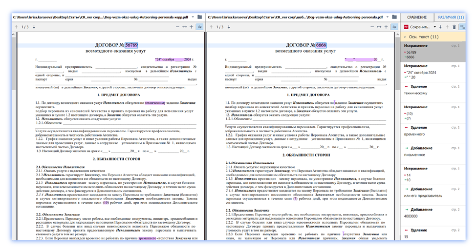Toggle the differences grouping view icon

click(x=462, y=27)
